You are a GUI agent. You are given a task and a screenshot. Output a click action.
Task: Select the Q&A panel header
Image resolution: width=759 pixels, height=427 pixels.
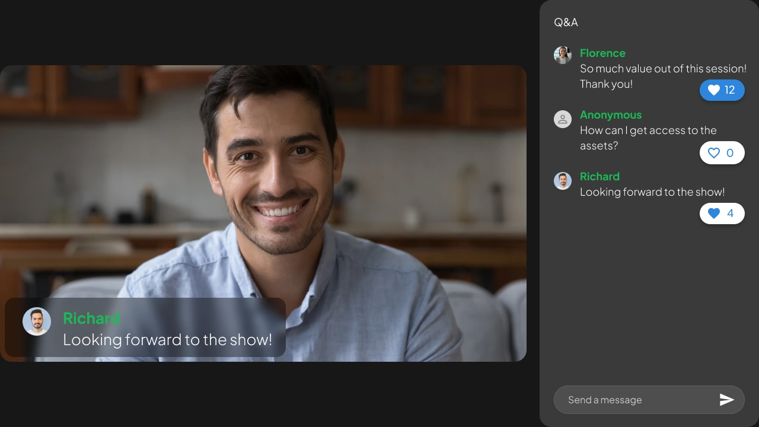[x=566, y=22]
